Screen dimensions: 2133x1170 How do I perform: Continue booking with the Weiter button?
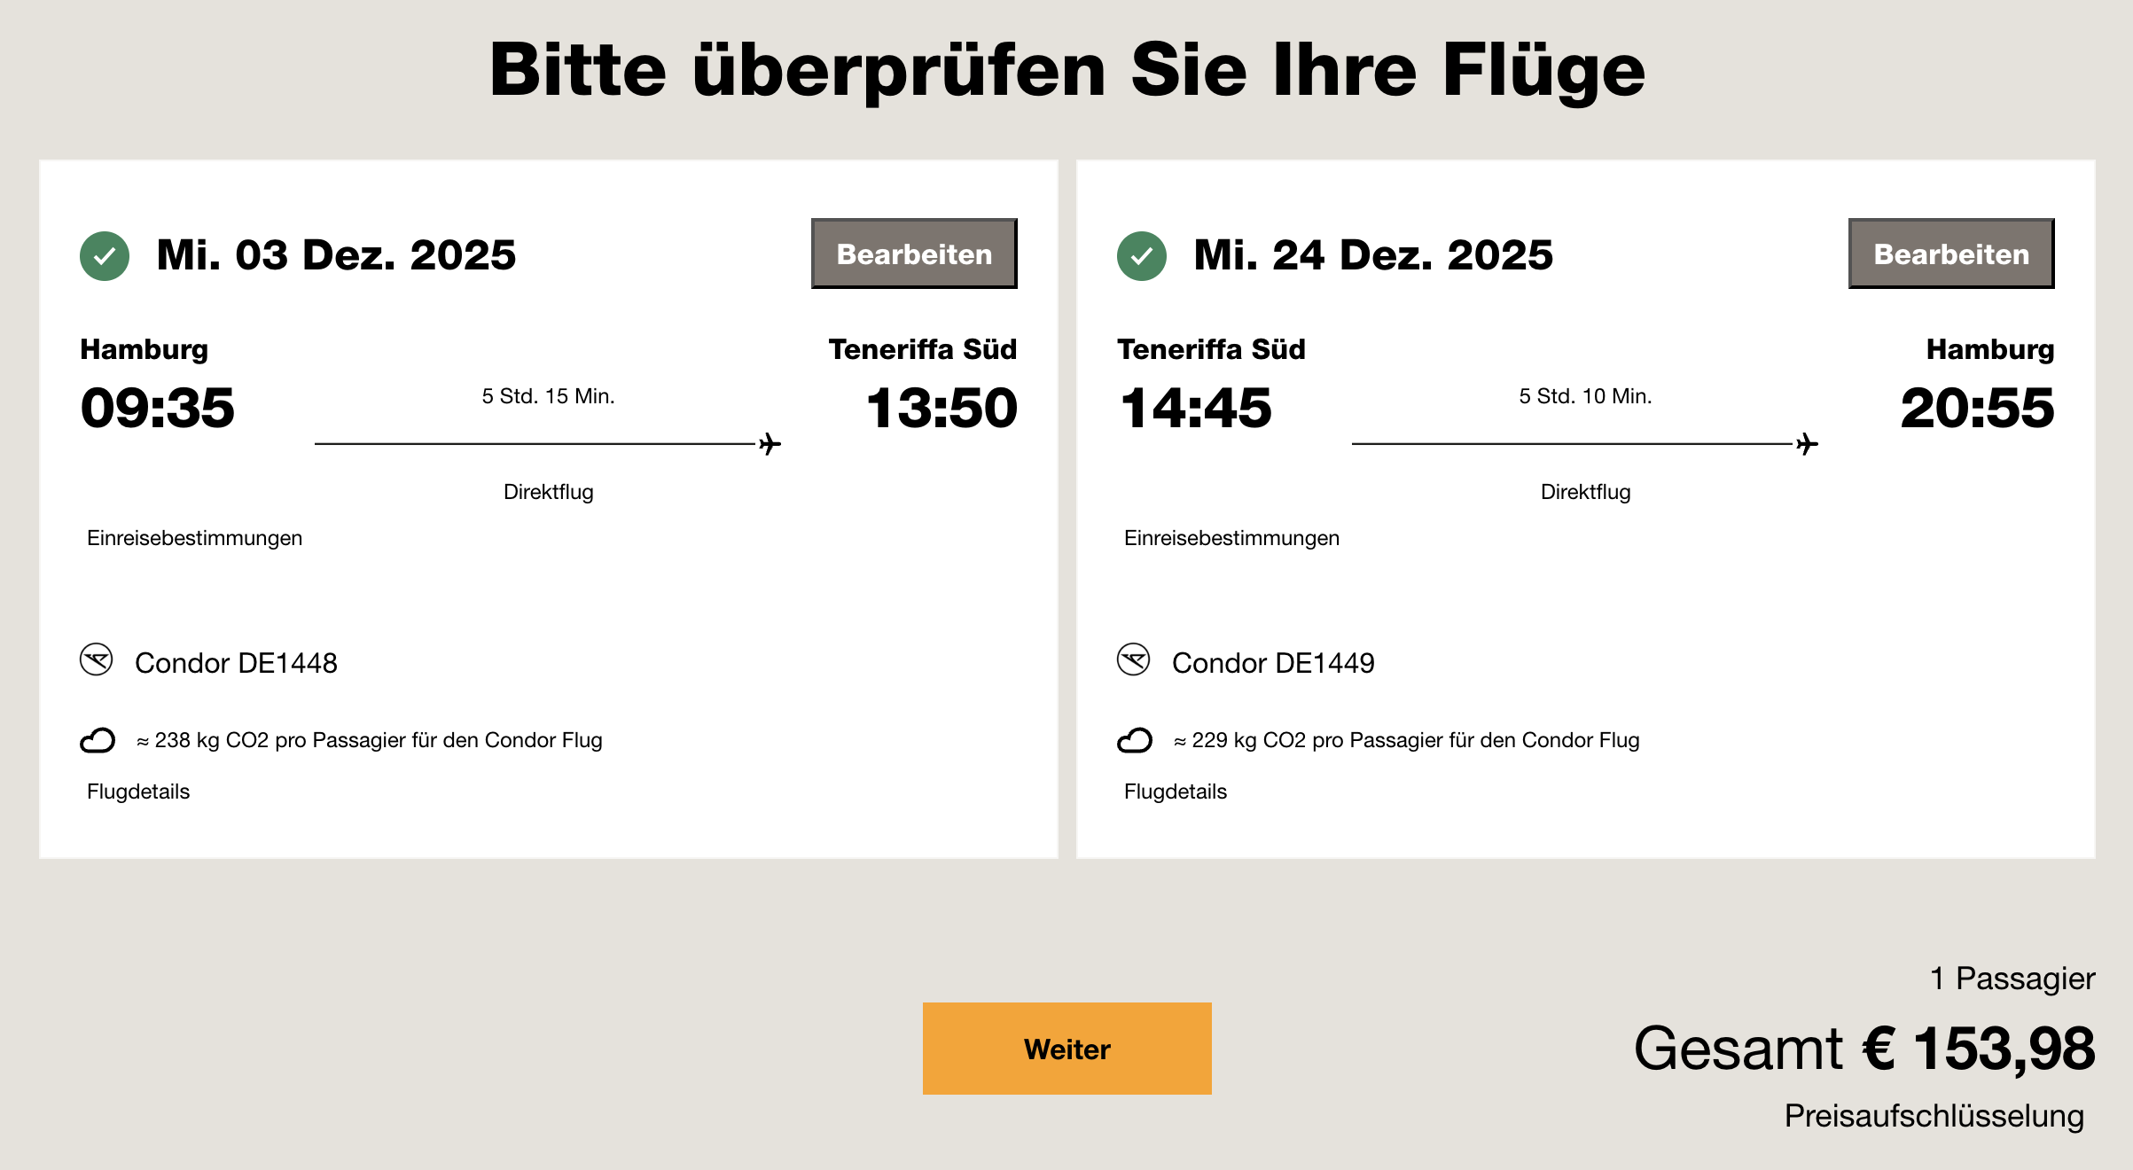click(x=1066, y=1049)
